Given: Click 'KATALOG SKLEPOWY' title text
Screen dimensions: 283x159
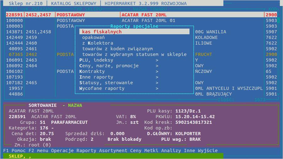Looking at the screenshot, I should coord(74,3).
